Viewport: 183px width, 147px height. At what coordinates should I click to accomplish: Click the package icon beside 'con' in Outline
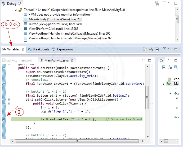(169, 79)
